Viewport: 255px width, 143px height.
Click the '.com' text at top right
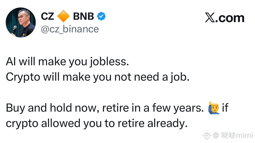(230, 18)
